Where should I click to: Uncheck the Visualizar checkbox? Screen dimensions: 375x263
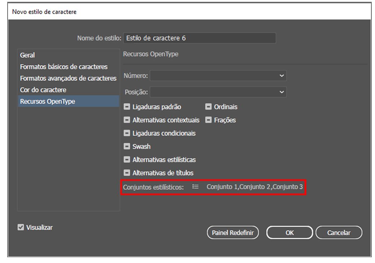point(21,227)
